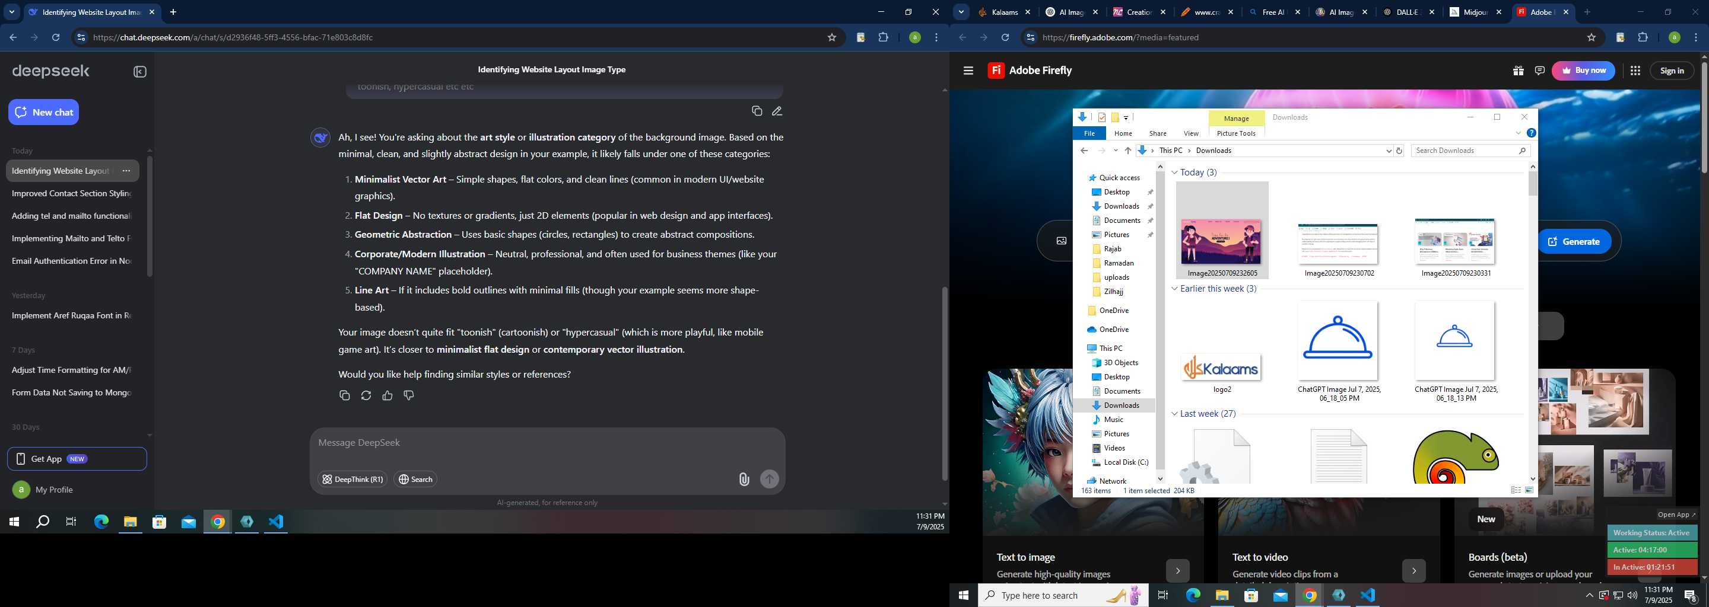Image resolution: width=1709 pixels, height=607 pixels.
Task: Bookmark the DeepSeek page with star icon
Action: (831, 38)
